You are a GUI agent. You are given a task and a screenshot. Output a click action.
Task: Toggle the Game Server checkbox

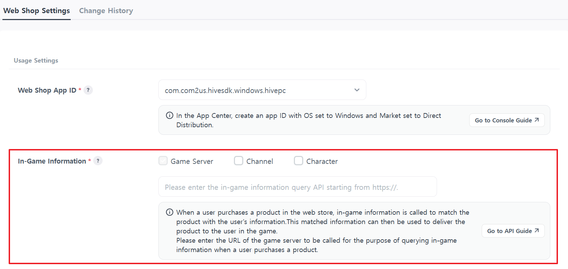(x=163, y=161)
